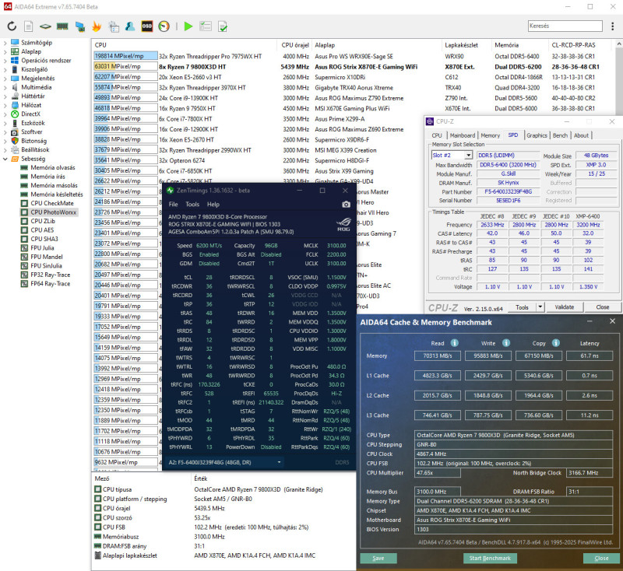Select DirectX in the tree

point(30,114)
